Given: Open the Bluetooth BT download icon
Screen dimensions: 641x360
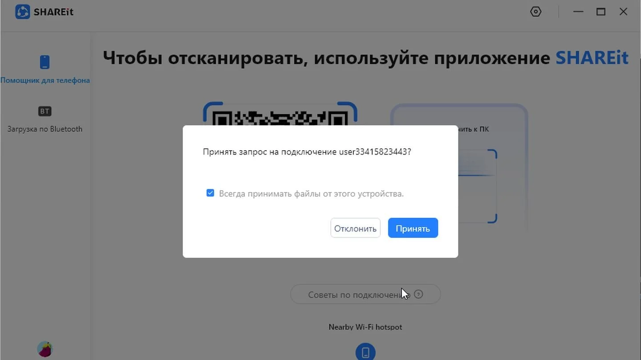Looking at the screenshot, I should pyautogui.click(x=45, y=111).
